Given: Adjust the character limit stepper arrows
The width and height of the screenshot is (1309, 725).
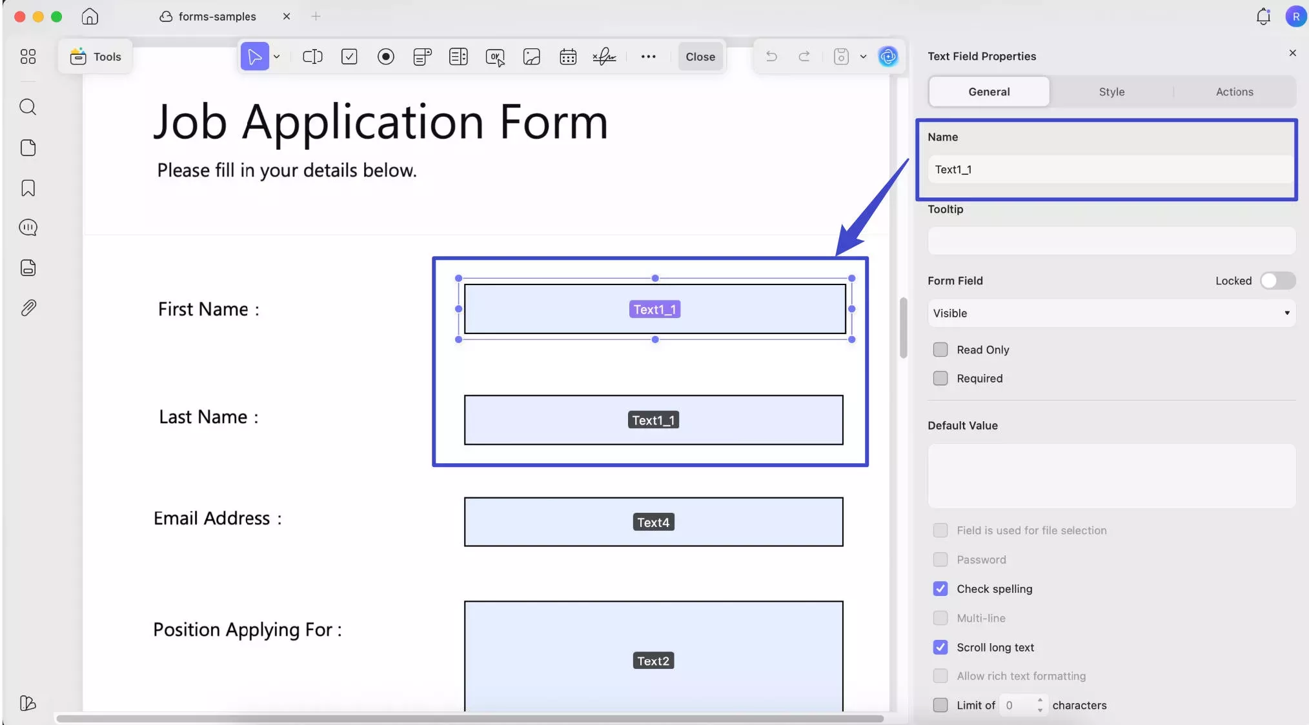Looking at the screenshot, I should [x=1040, y=705].
